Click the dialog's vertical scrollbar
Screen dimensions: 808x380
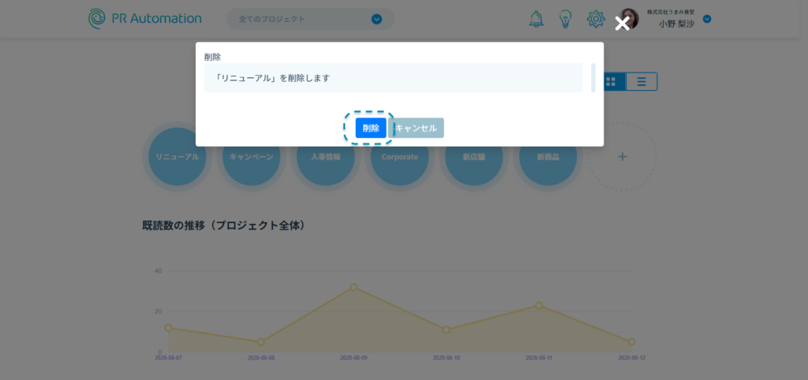(593, 78)
